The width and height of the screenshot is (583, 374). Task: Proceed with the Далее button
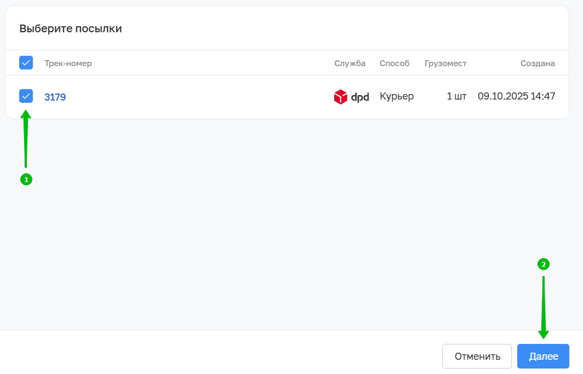pyautogui.click(x=543, y=356)
